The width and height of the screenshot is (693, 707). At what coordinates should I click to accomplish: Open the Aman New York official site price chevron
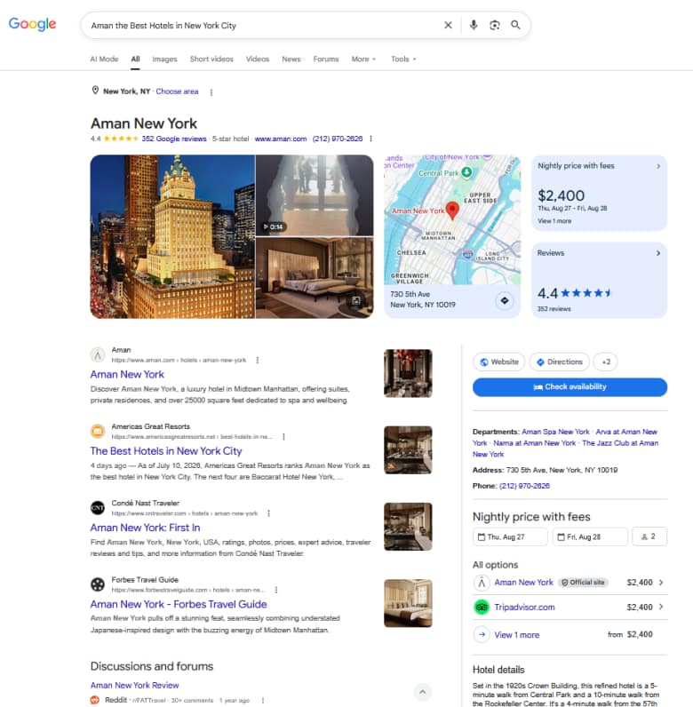coord(661,583)
